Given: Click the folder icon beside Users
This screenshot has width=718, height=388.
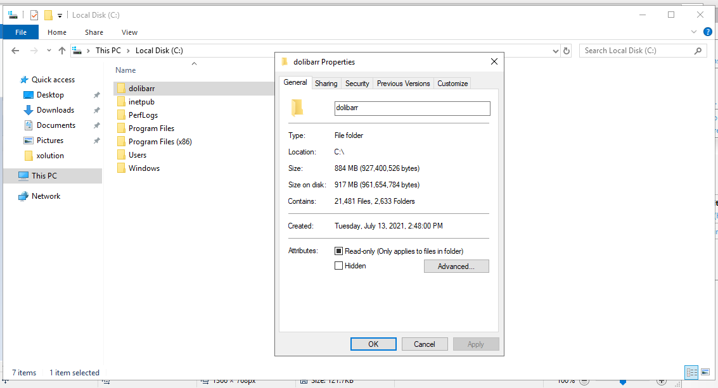Looking at the screenshot, I should (x=121, y=154).
